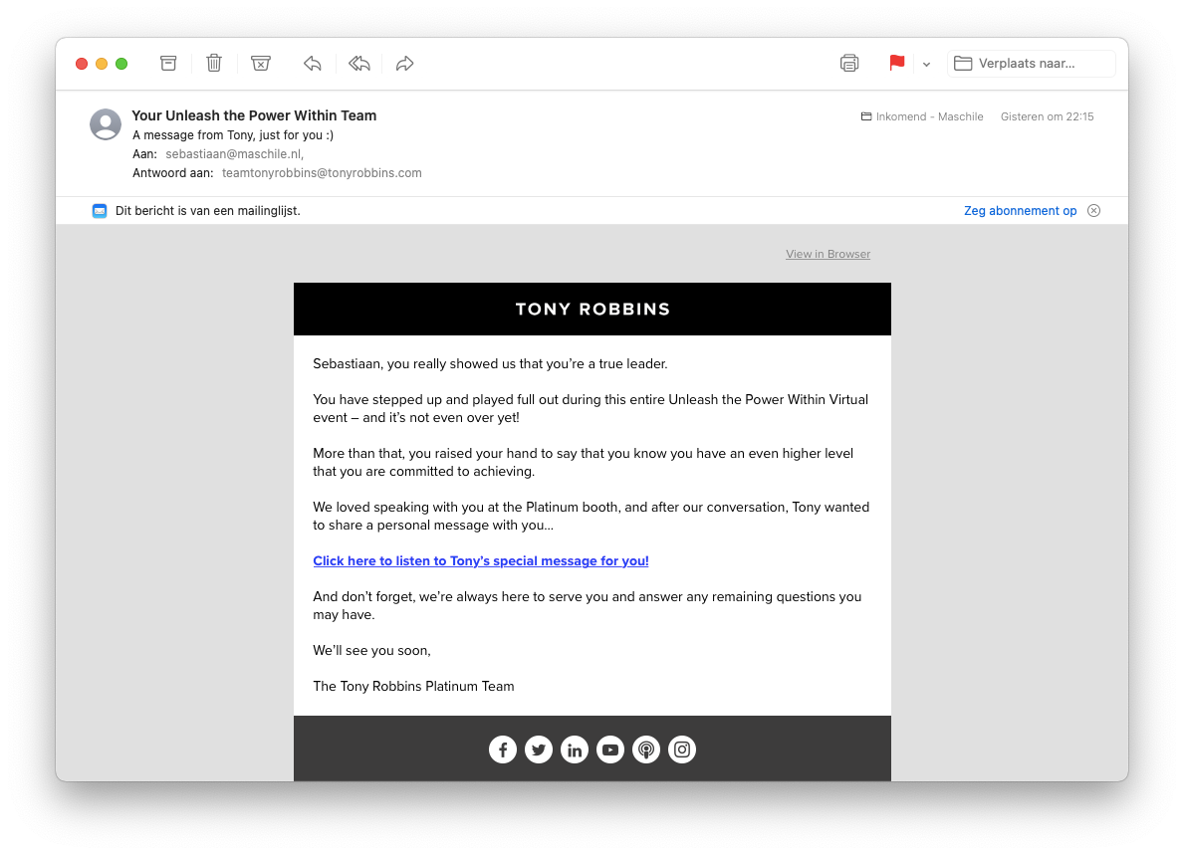Click the sender avatar icon
Screen dimensions: 1184x855
click(x=106, y=124)
